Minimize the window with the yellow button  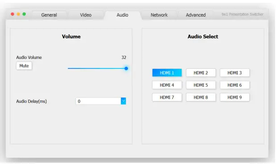pos(18,14)
